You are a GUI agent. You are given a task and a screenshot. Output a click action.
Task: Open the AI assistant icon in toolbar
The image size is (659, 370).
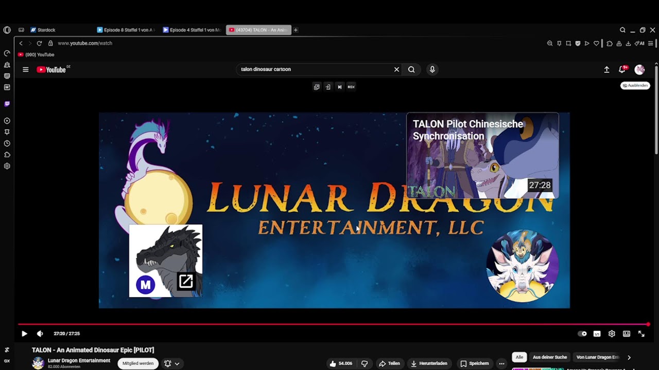pos(639,44)
